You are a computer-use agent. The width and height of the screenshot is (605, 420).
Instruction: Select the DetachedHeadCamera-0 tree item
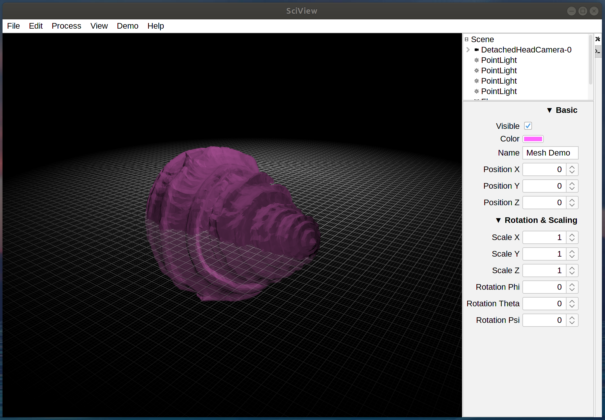[x=526, y=50]
